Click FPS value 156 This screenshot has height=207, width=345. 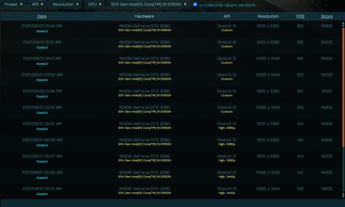click(300, 59)
